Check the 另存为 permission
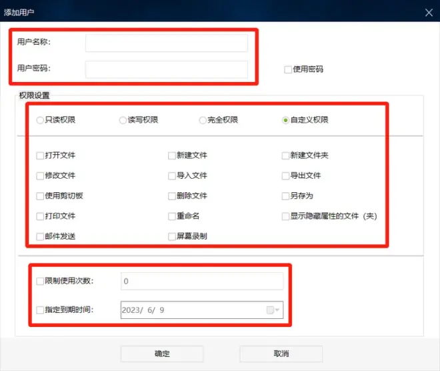 [x=285, y=196]
